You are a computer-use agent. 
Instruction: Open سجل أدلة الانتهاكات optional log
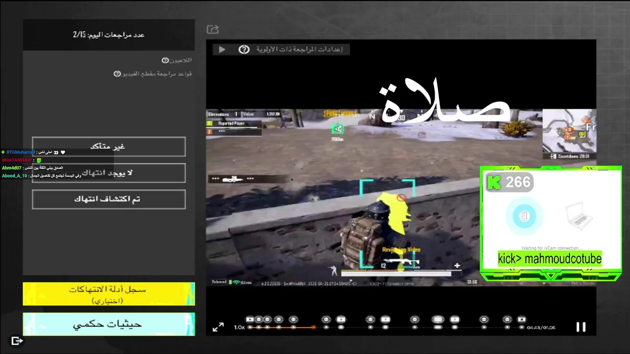click(x=109, y=294)
